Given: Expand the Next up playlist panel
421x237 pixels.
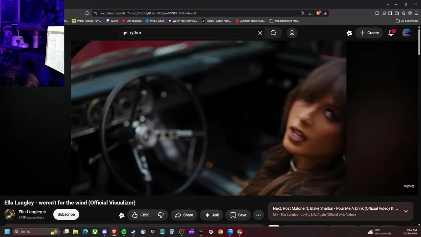Looking at the screenshot, I should [x=406, y=211].
